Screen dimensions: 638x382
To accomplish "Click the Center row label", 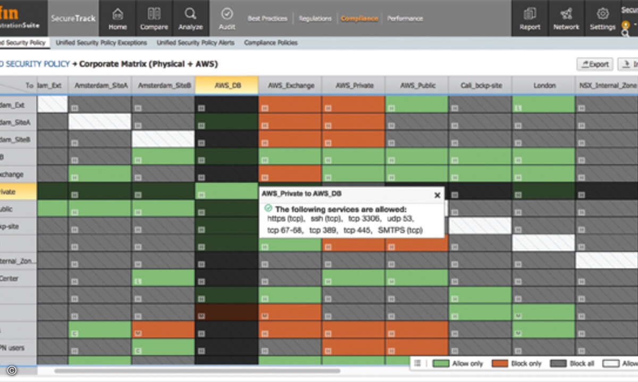I will tap(9, 279).
